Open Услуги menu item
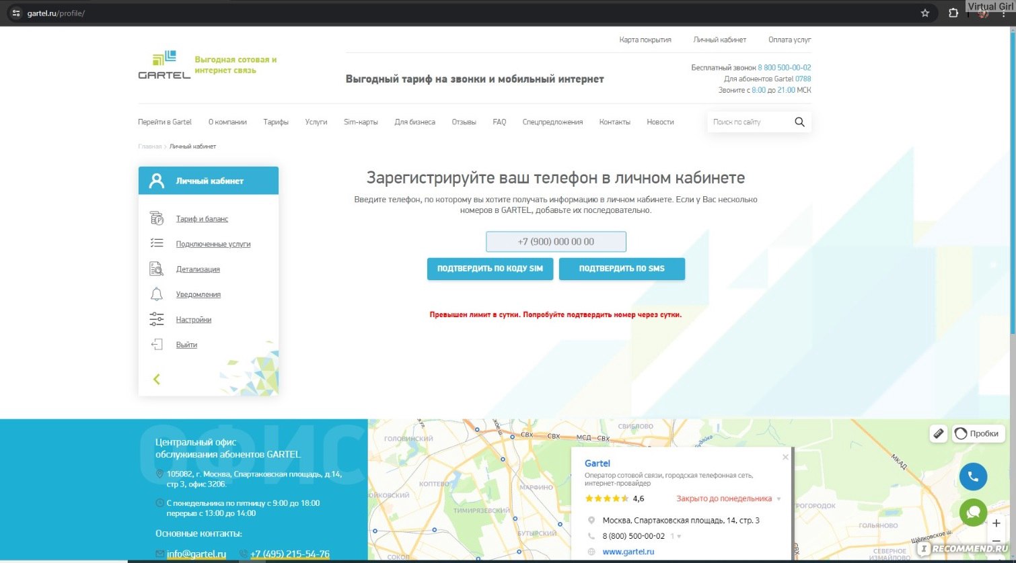1016x563 pixels. click(316, 122)
